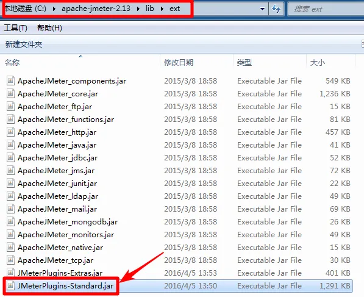Go to apache-jmeter-2.13 in the breadcrumb
364x297 pixels.
96,9
